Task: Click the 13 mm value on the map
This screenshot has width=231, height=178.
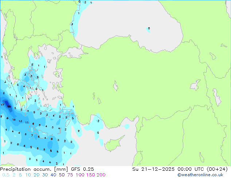Action: [20, 121]
